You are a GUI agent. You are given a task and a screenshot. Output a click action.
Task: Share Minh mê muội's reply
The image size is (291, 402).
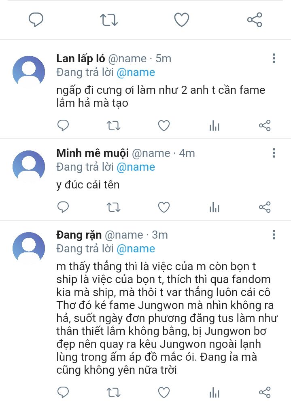coord(264,207)
